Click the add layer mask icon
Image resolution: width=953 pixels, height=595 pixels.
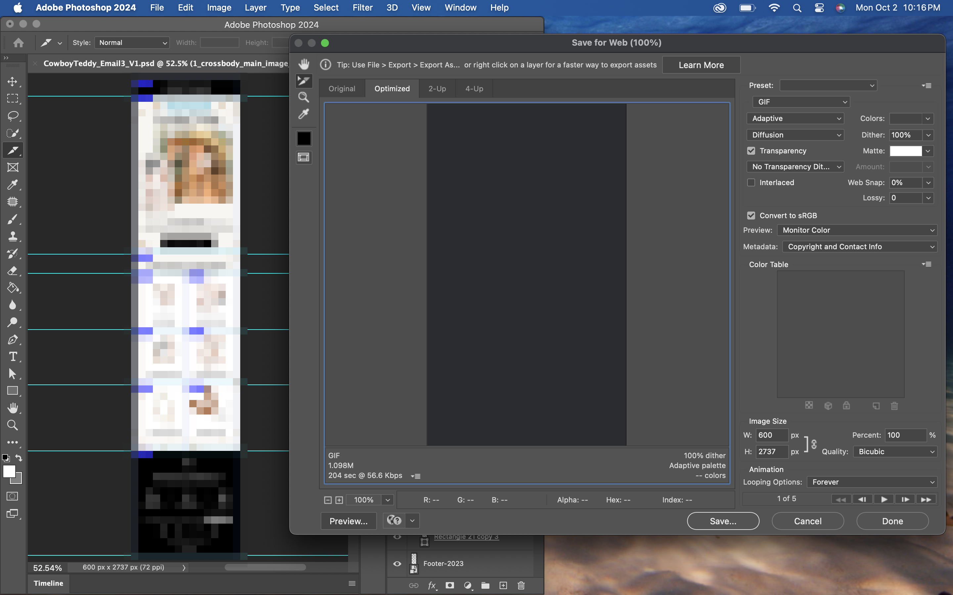[x=450, y=585]
